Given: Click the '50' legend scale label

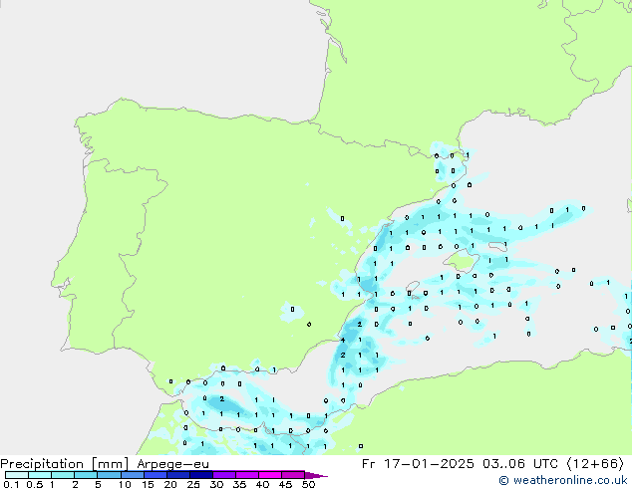Looking at the screenshot, I should pos(308,484).
